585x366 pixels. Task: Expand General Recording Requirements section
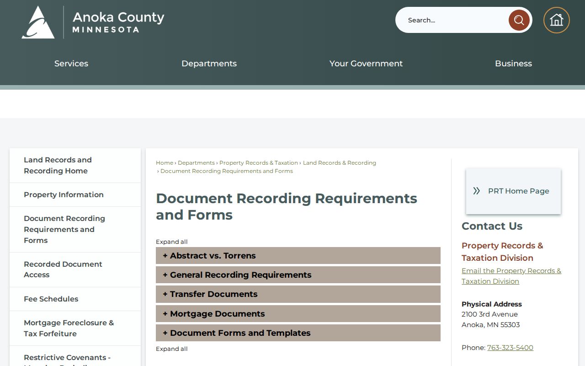pos(298,275)
